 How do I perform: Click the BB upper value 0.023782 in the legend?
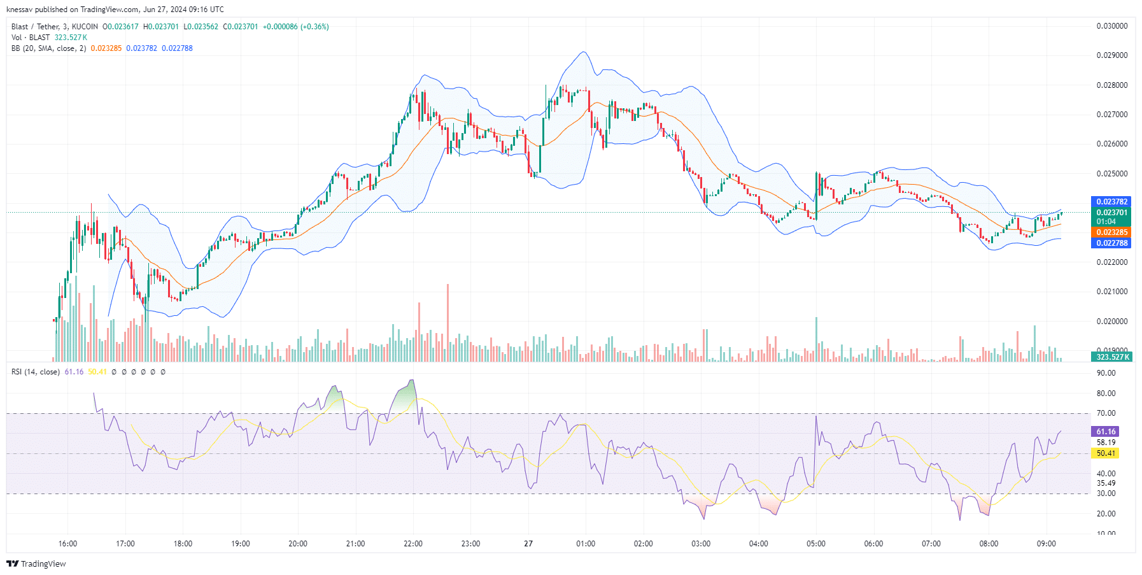141,48
